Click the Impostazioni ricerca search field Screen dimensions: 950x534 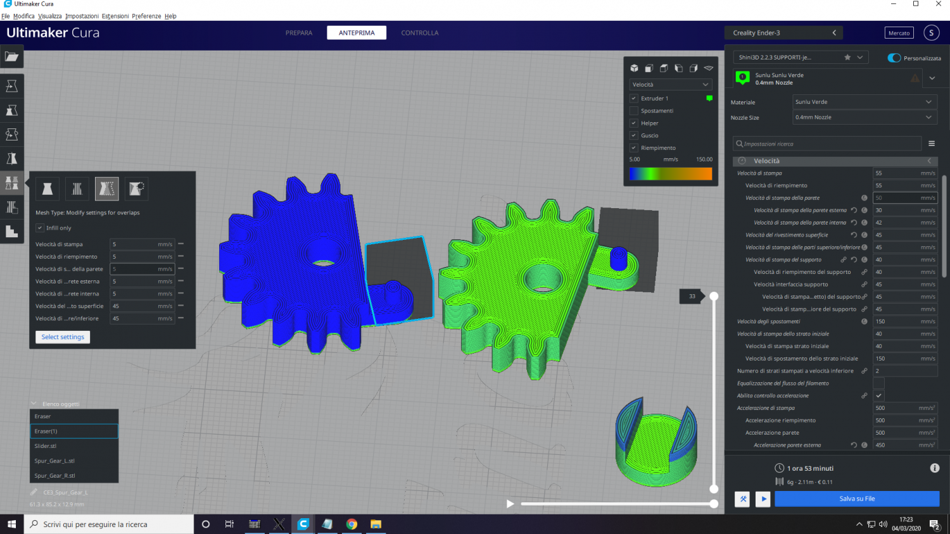click(827, 144)
